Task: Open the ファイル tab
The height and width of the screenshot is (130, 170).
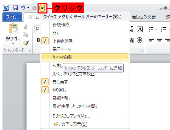Action: [x=12, y=17]
